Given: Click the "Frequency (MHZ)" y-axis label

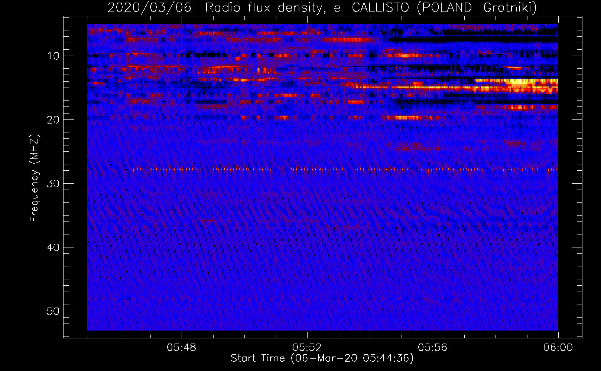Looking at the screenshot, I should tap(34, 178).
